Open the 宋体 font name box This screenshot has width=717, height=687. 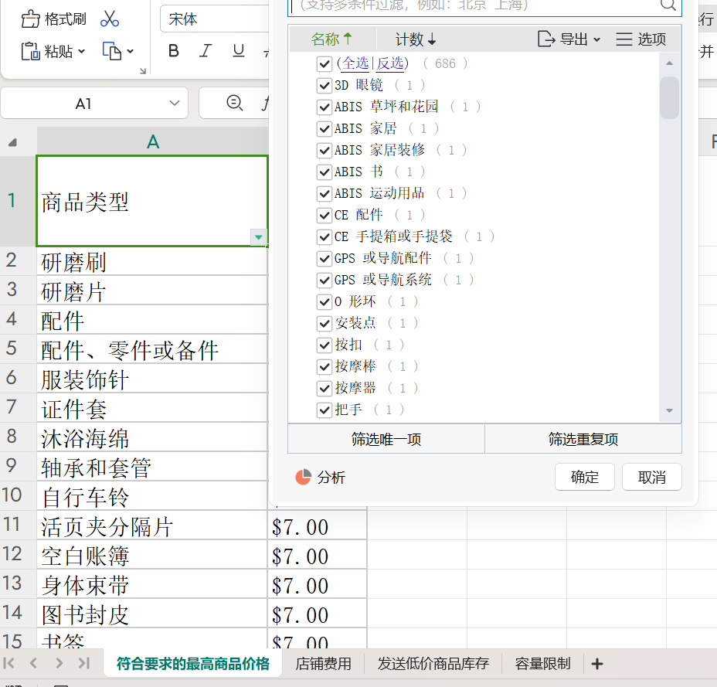tap(215, 19)
